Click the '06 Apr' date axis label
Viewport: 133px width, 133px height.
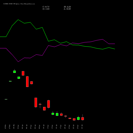27,127
